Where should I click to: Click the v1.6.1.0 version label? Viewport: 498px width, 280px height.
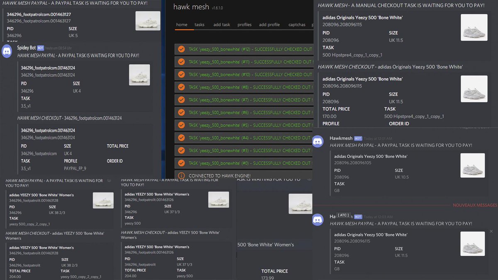(x=217, y=8)
